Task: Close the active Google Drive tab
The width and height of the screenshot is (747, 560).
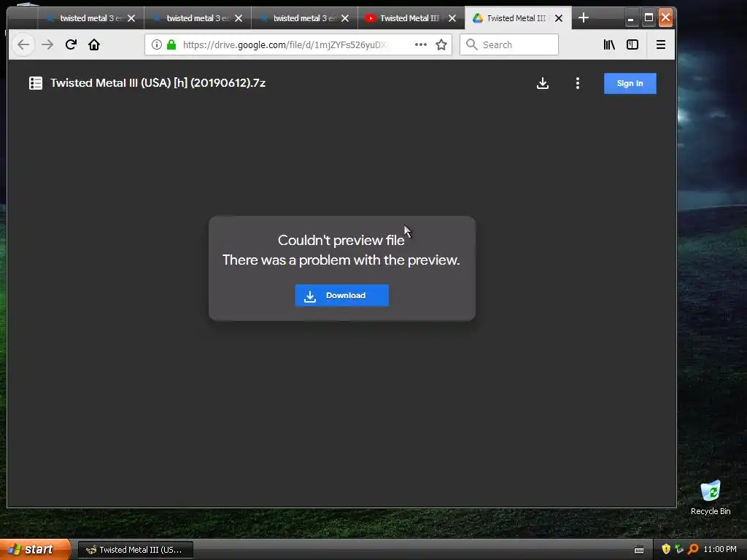Action: (559, 18)
